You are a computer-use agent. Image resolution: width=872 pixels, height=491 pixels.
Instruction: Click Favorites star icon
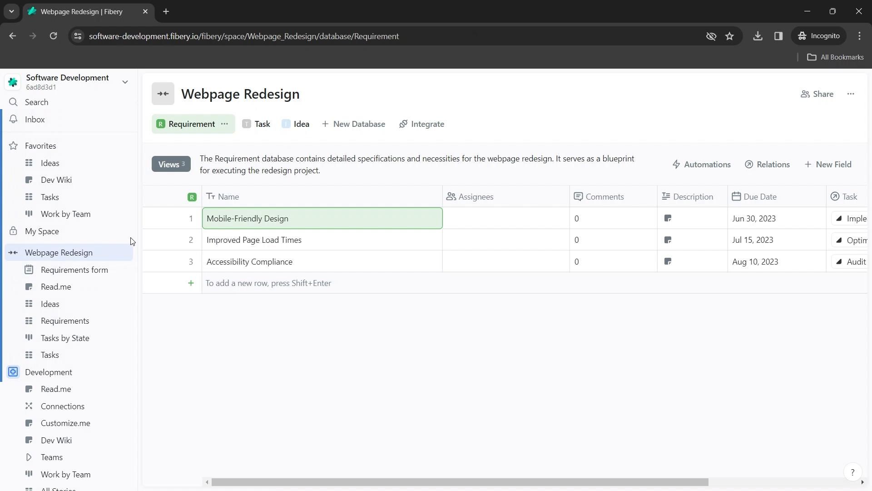point(14,146)
